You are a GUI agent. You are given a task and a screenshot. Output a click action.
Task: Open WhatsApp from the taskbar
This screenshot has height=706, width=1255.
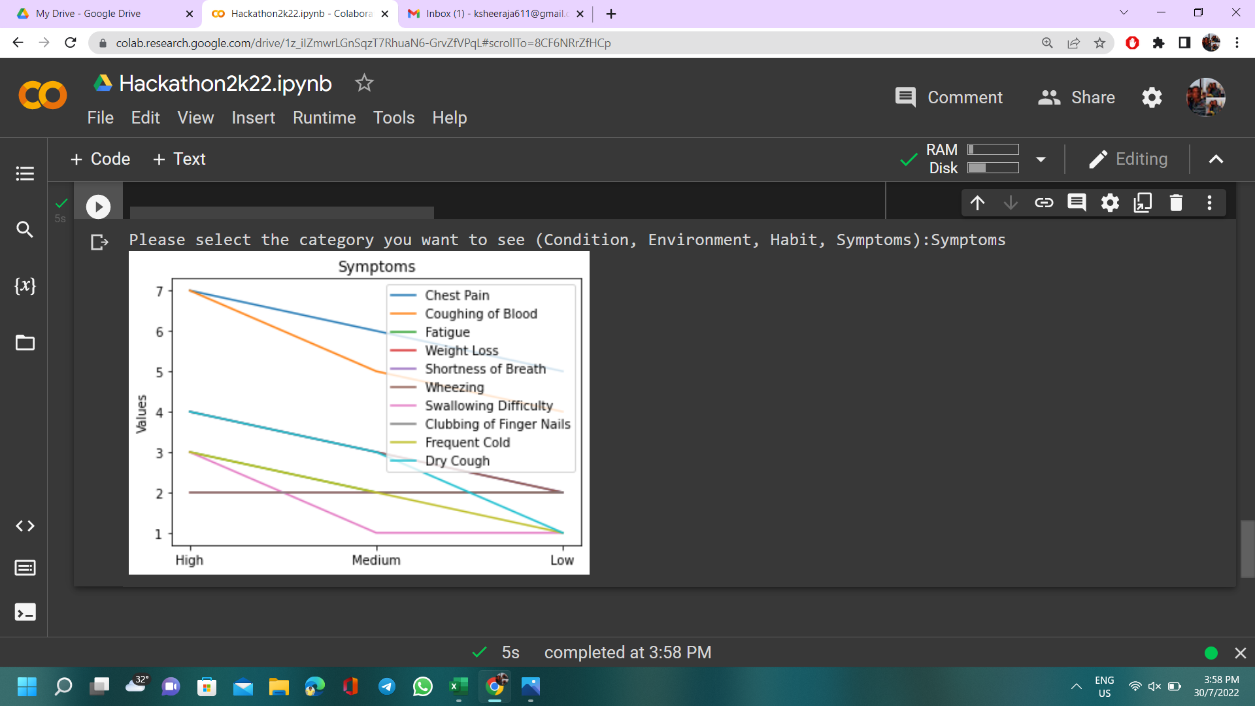pos(423,686)
